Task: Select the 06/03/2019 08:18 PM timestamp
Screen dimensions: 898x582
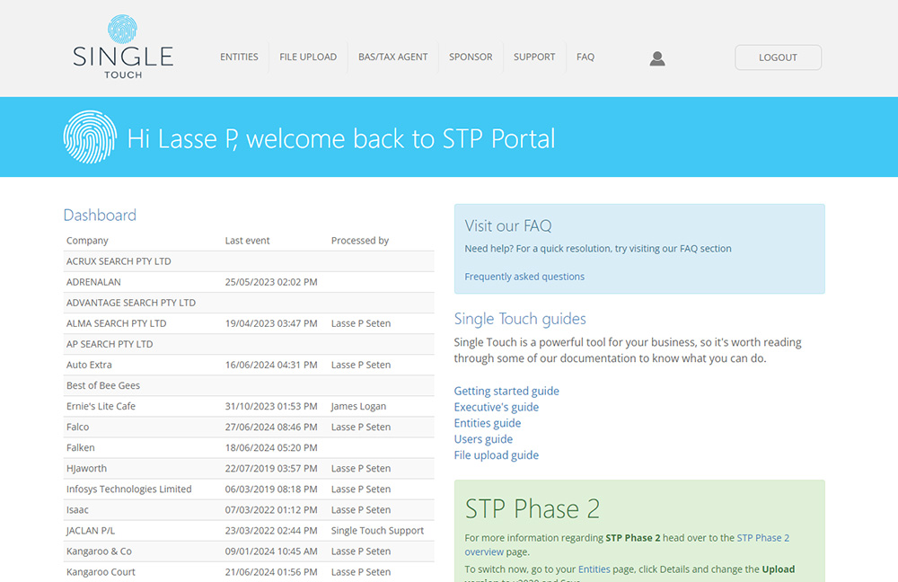Action: pyautogui.click(x=271, y=489)
